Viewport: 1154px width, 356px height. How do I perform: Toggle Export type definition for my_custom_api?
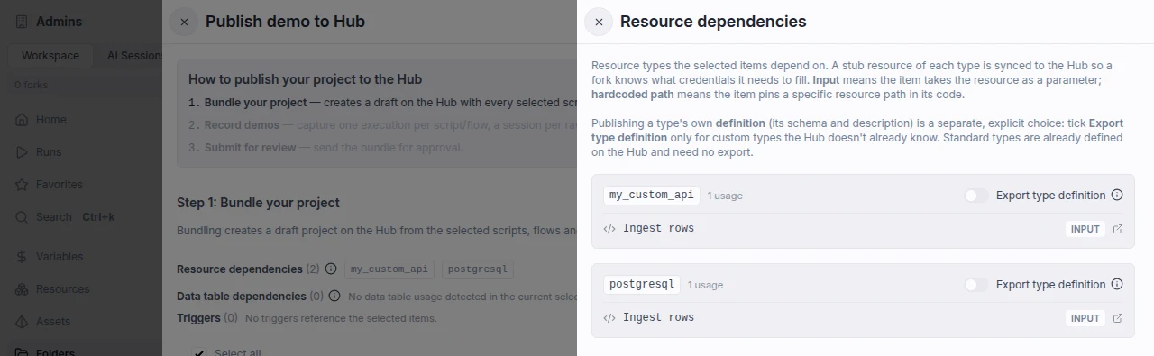[x=976, y=196]
